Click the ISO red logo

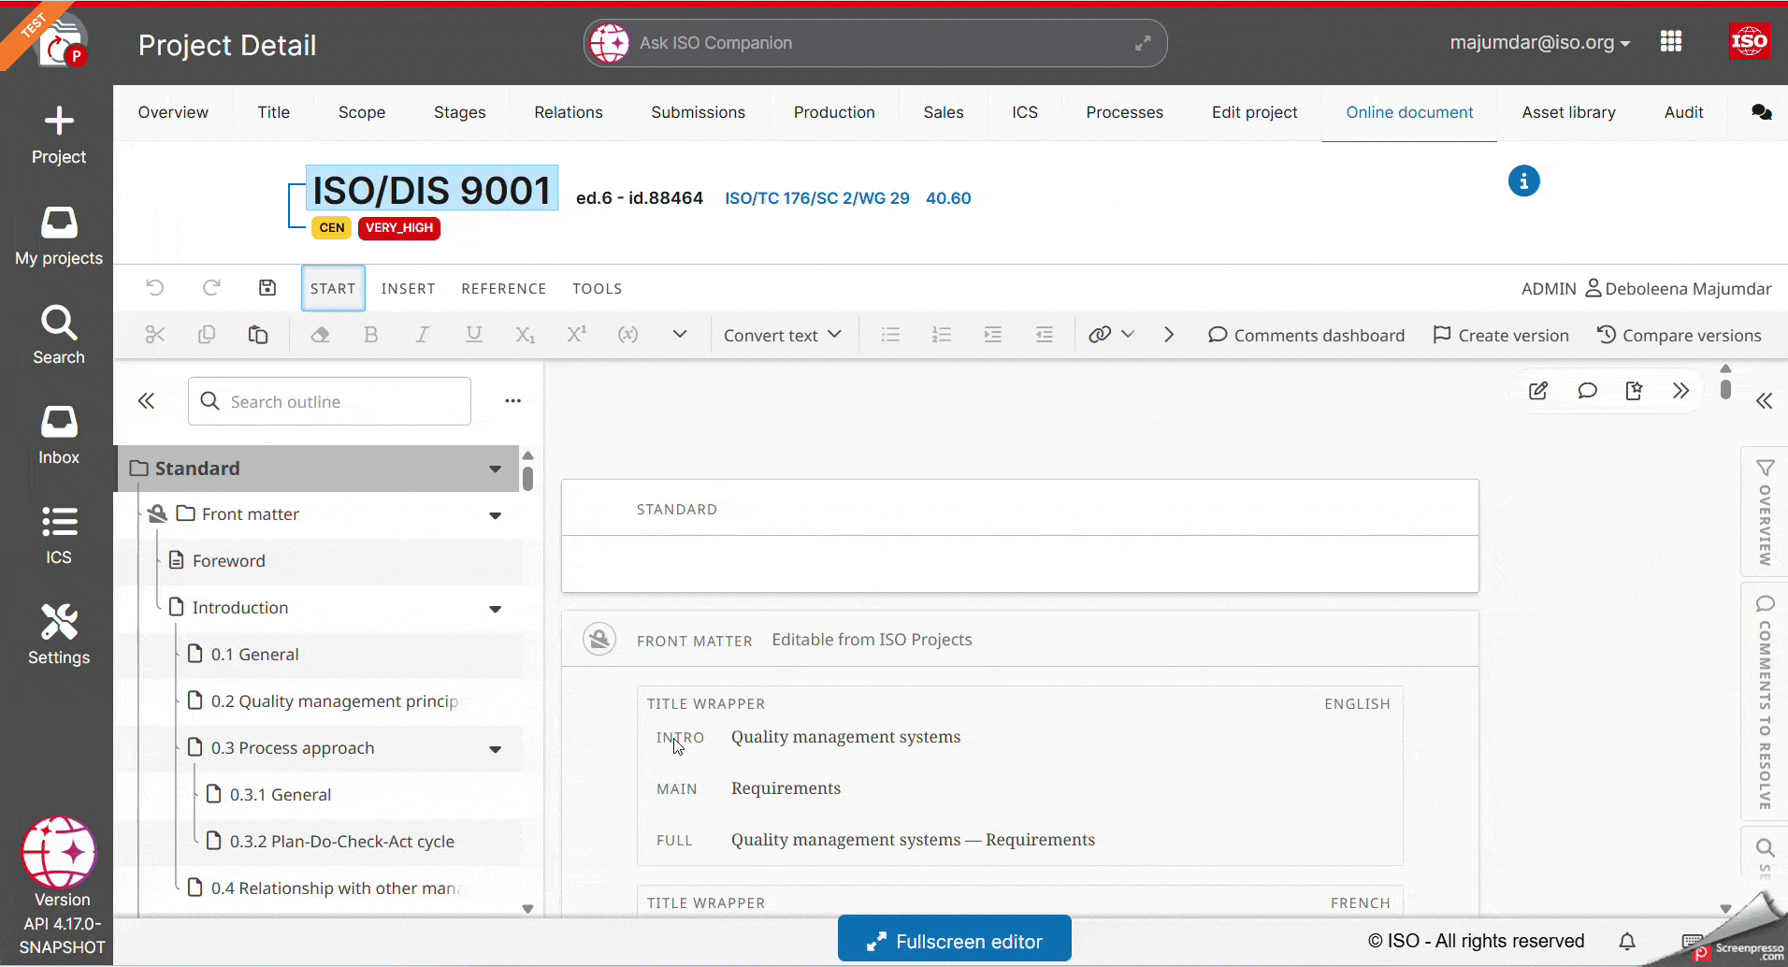(x=1749, y=41)
